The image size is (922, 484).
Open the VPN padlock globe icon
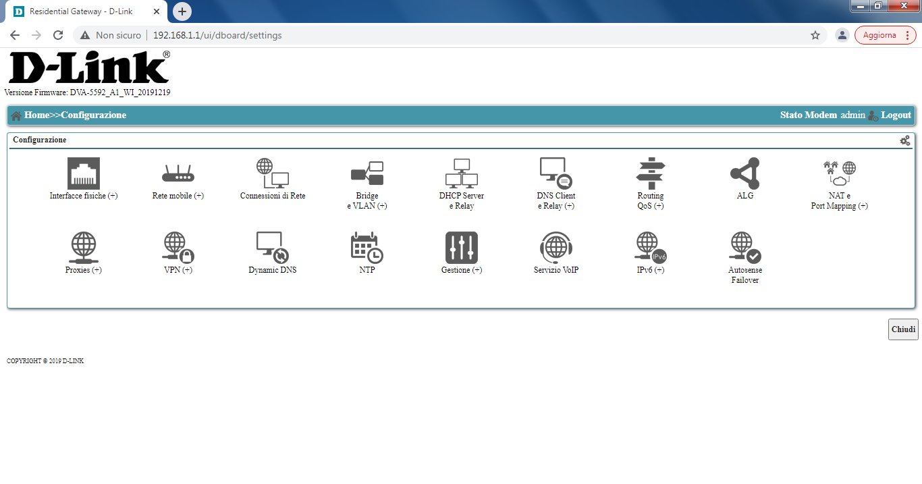178,248
